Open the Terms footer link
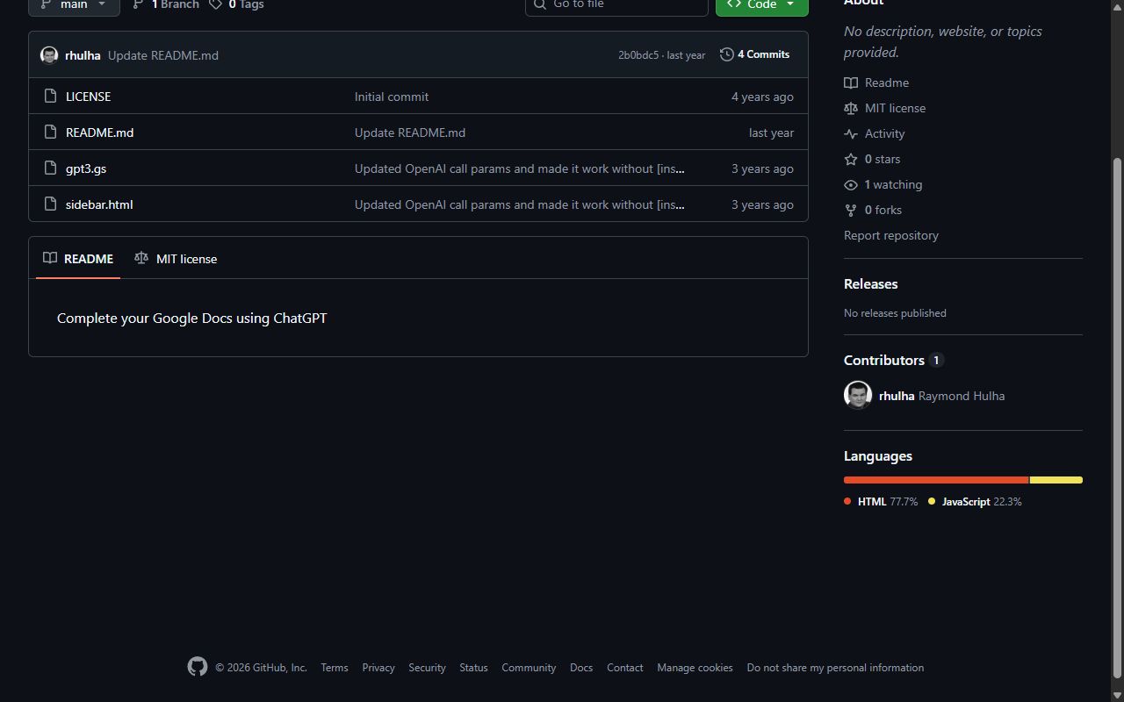 pyautogui.click(x=335, y=668)
